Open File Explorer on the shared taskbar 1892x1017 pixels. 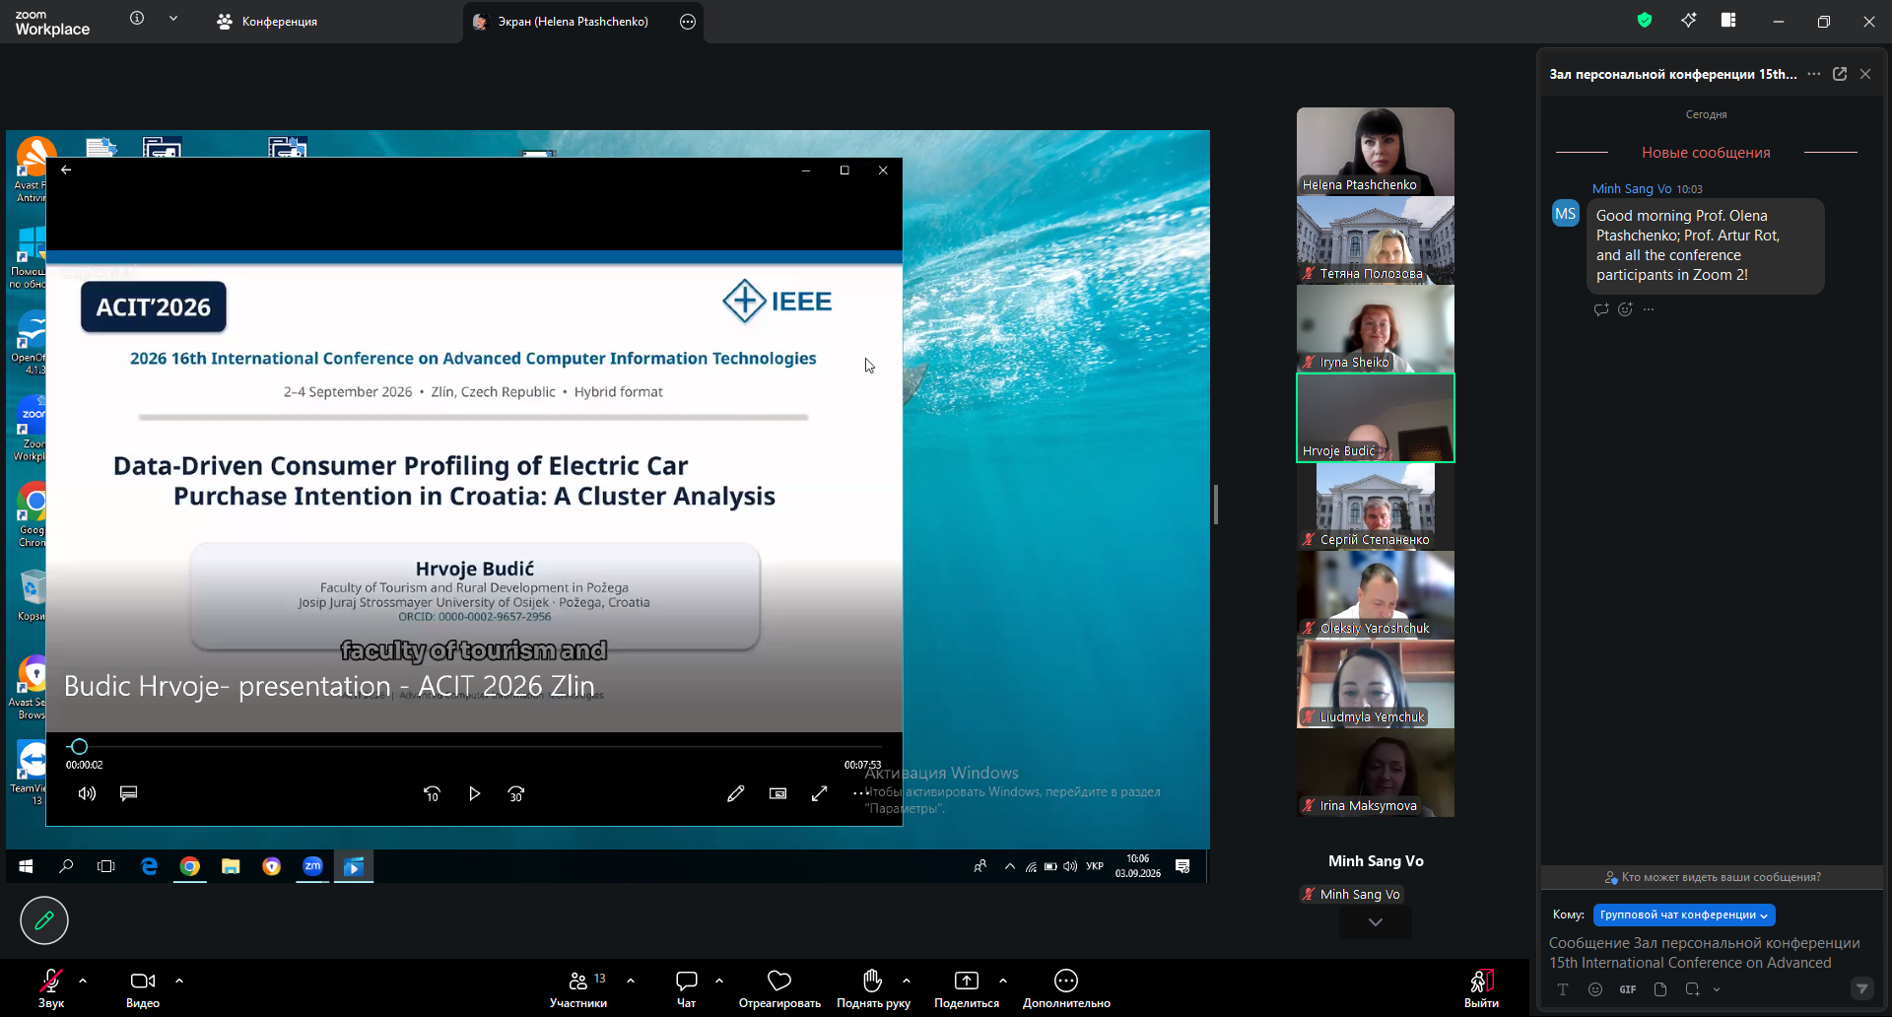[x=231, y=866]
